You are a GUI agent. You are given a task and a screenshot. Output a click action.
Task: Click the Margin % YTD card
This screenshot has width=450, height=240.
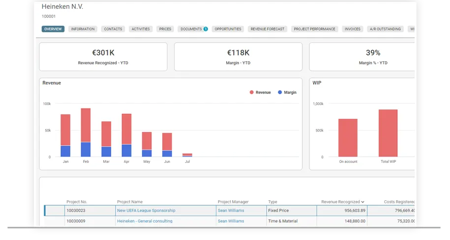pyautogui.click(x=362, y=57)
